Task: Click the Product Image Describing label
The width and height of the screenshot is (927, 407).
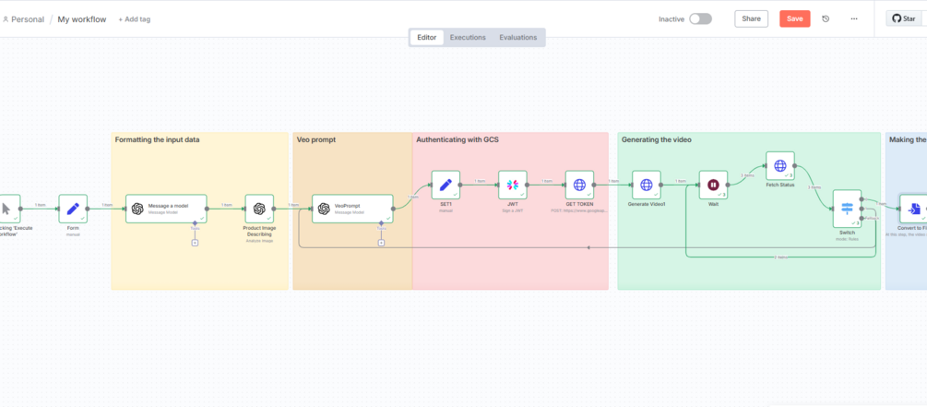Action: click(x=259, y=231)
